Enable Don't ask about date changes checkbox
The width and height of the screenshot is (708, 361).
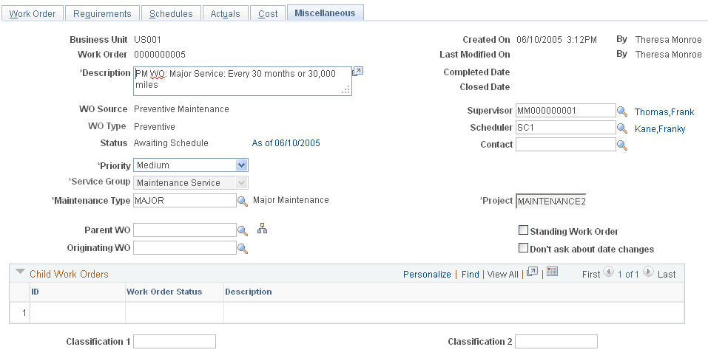pyautogui.click(x=523, y=248)
